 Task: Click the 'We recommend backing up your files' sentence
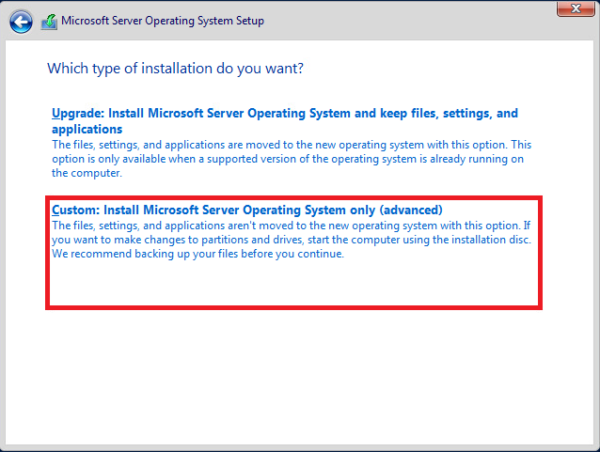point(197,255)
